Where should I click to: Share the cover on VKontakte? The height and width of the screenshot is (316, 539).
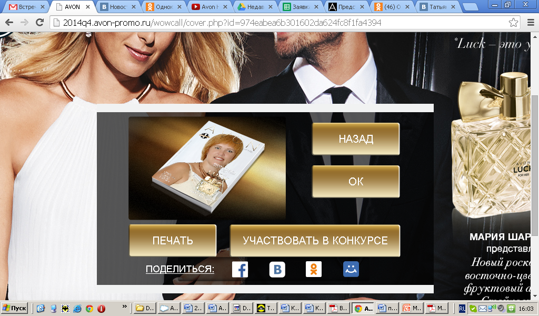pos(277,269)
